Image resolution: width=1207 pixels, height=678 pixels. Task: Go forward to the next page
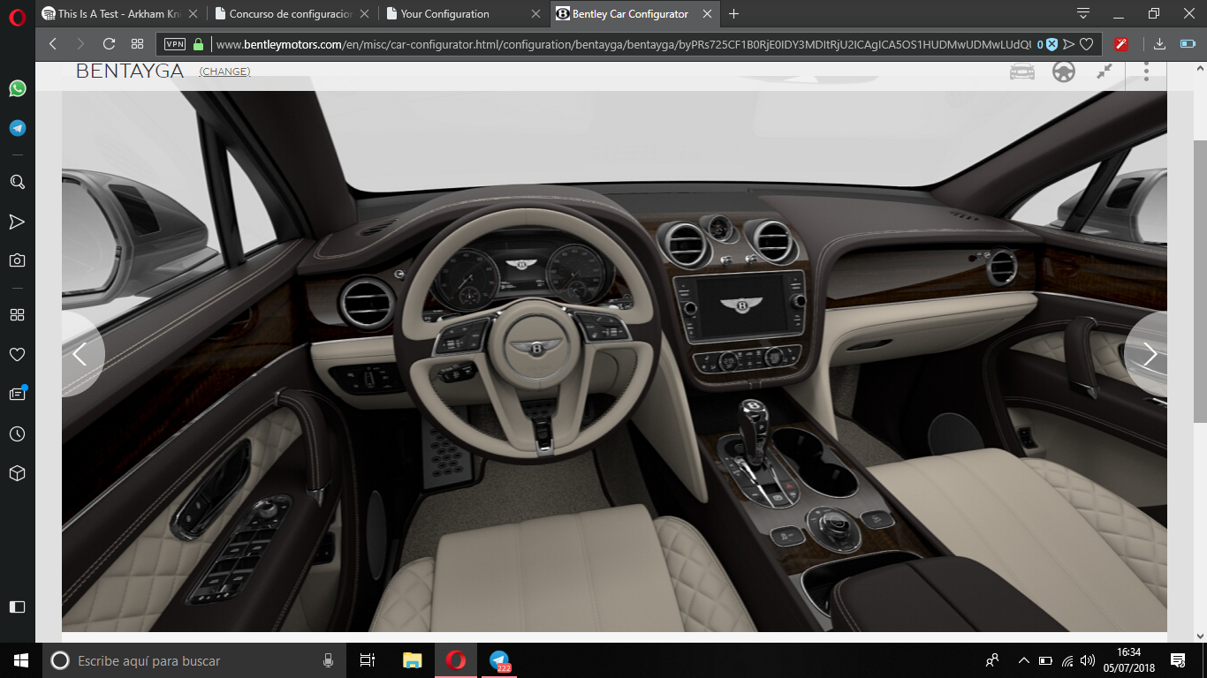[x=80, y=43]
